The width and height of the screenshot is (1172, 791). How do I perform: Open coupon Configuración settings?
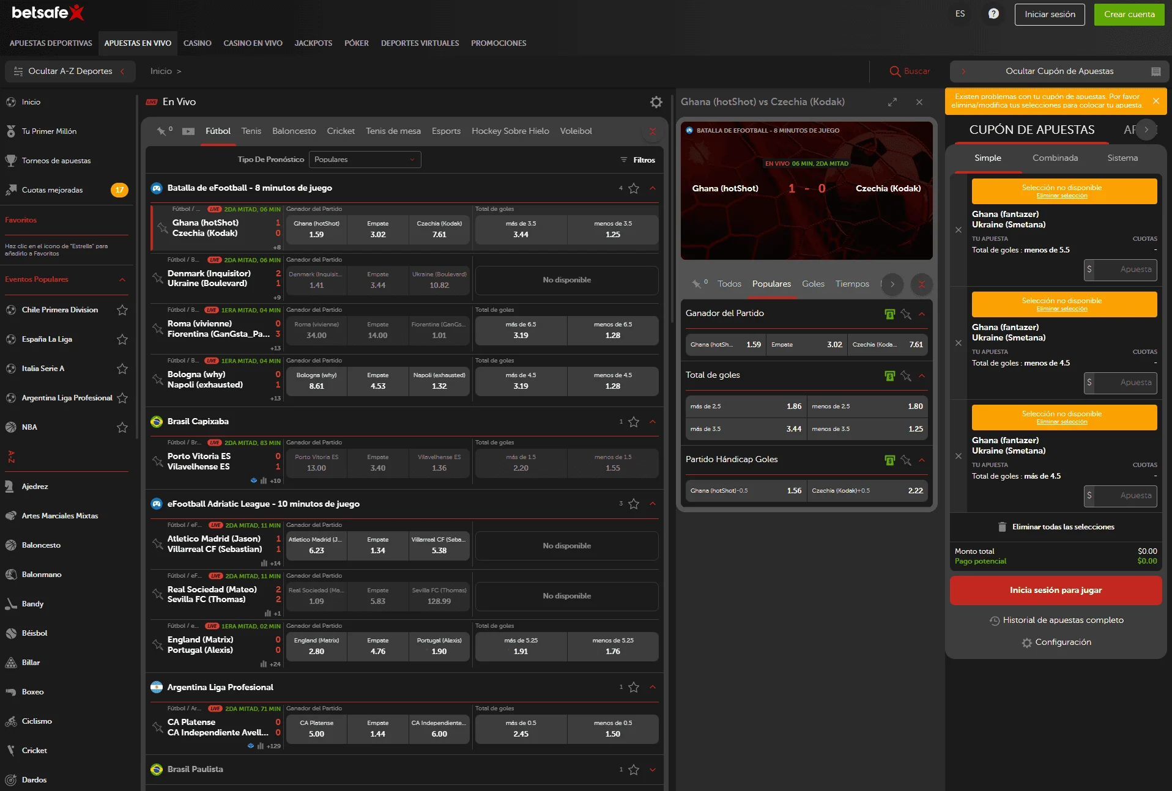[x=1056, y=642]
